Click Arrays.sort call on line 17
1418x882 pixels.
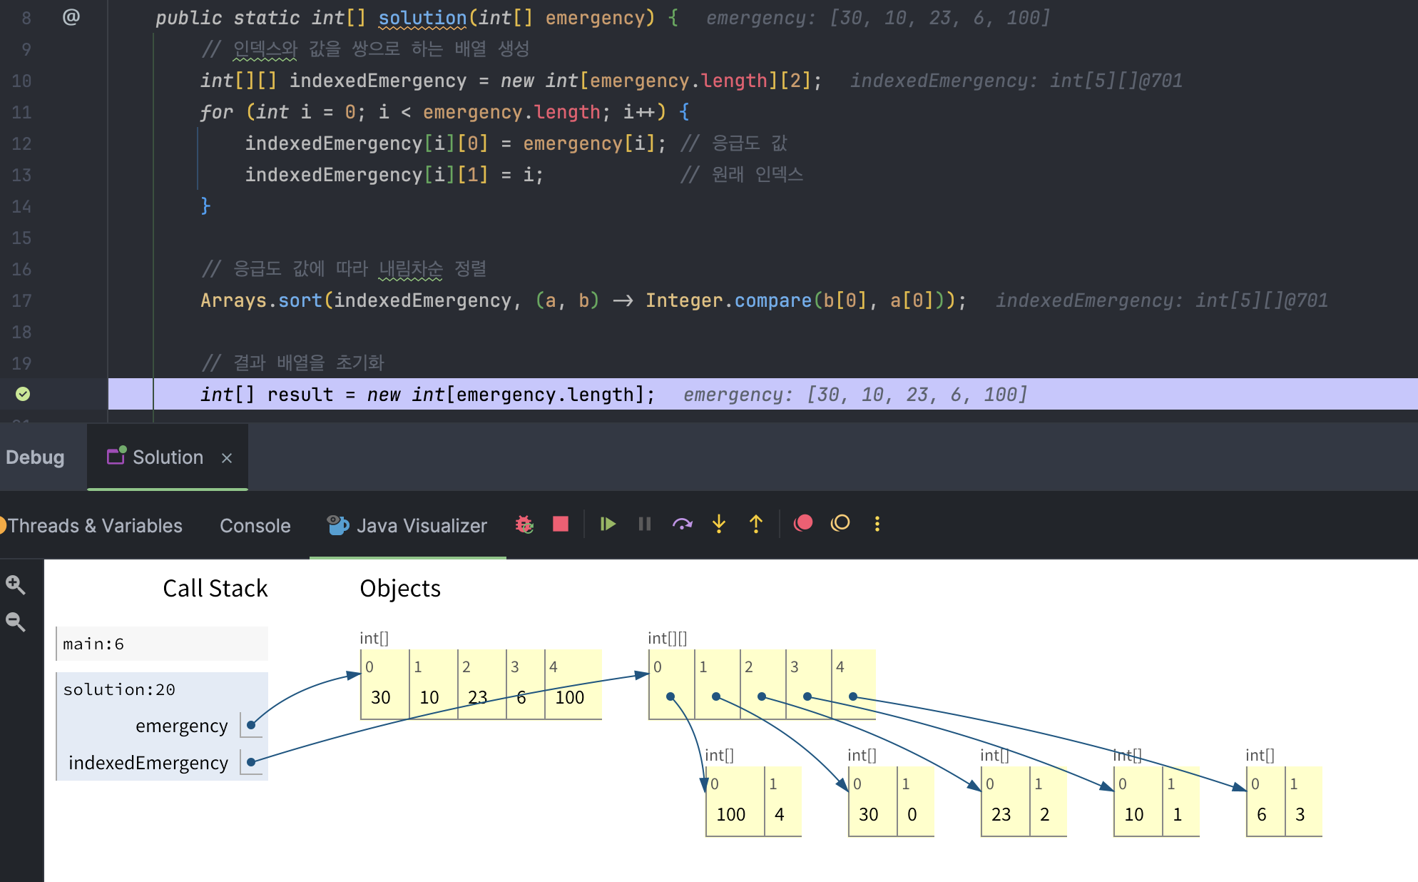pos(261,300)
